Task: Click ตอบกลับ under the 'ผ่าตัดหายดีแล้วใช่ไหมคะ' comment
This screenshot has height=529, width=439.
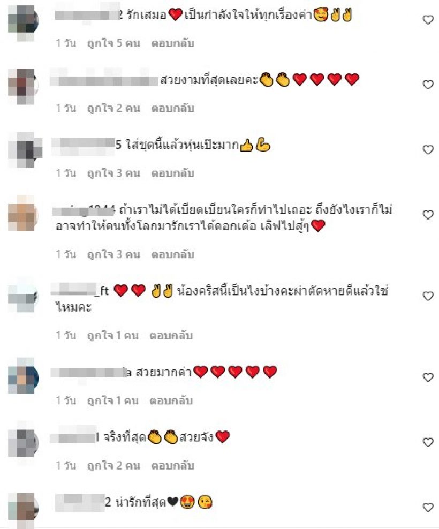Action: tap(171, 335)
